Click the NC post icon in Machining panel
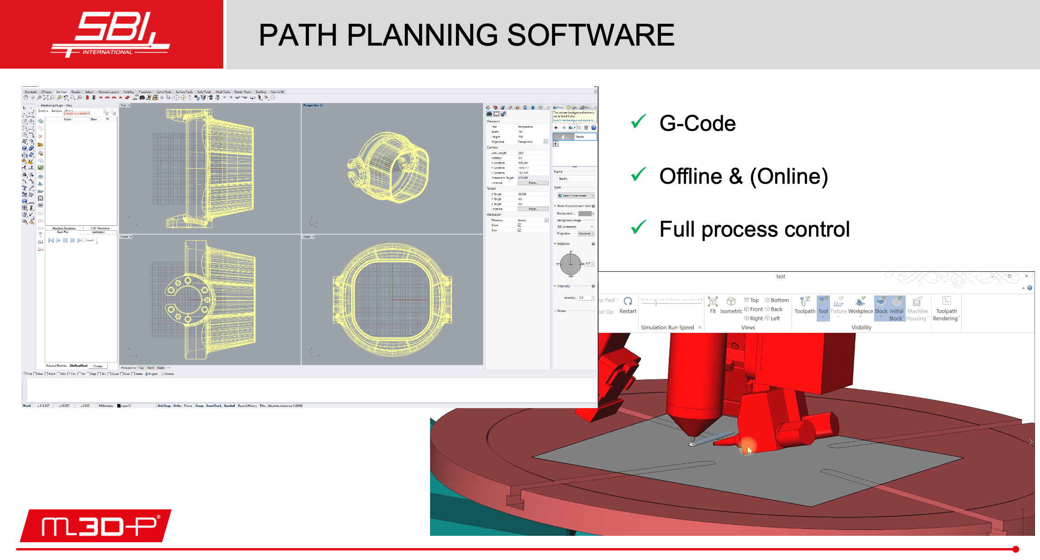1040x560 pixels. (41, 205)
